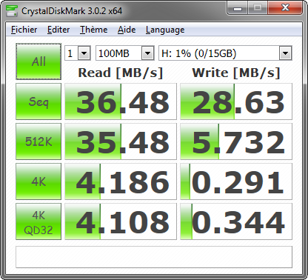Click the 512K write result 5.732
This screenshot has height=280, width=308.
click(236, 141)
